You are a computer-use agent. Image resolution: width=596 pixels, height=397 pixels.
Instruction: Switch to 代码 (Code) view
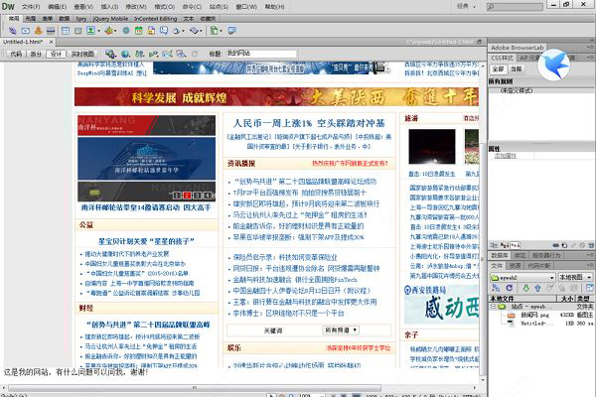pyautogui.click(x=15, y=54)
